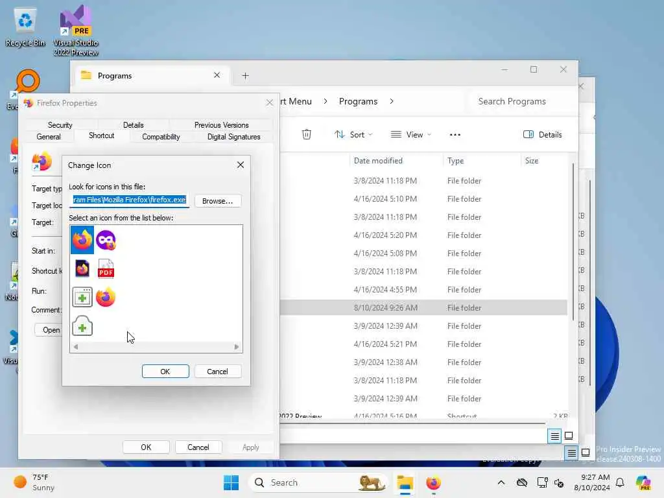Open the Copilot preview icon in taskbar

pos(643,482)
